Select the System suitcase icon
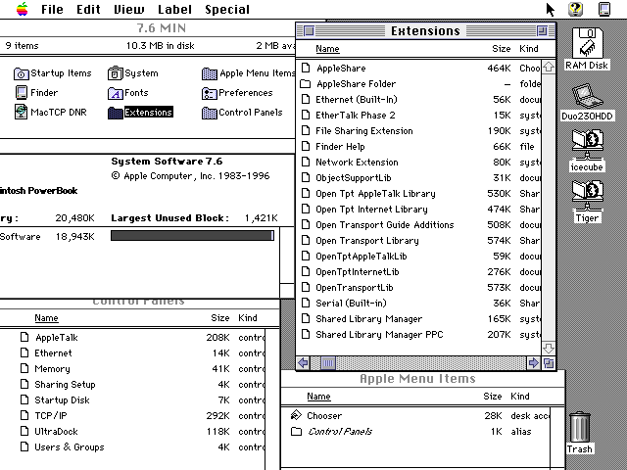This screenshot has height=470, width=627. click(116, 73)
